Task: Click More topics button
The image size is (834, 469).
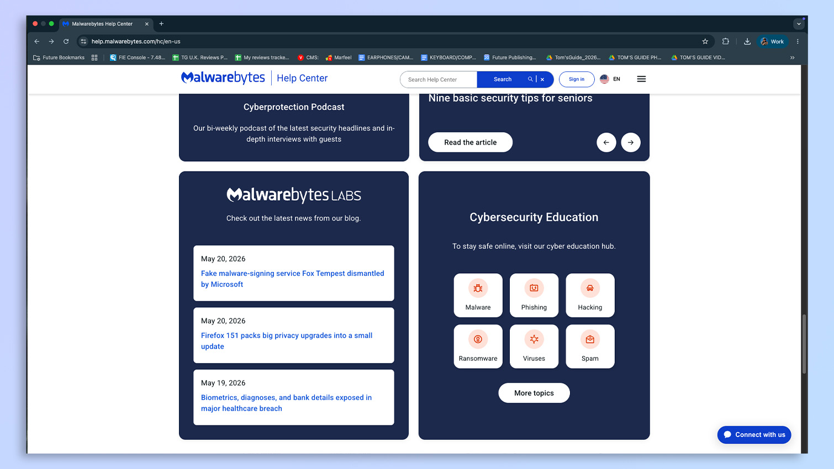Action: pyautogui.click(x=534, y=393)
